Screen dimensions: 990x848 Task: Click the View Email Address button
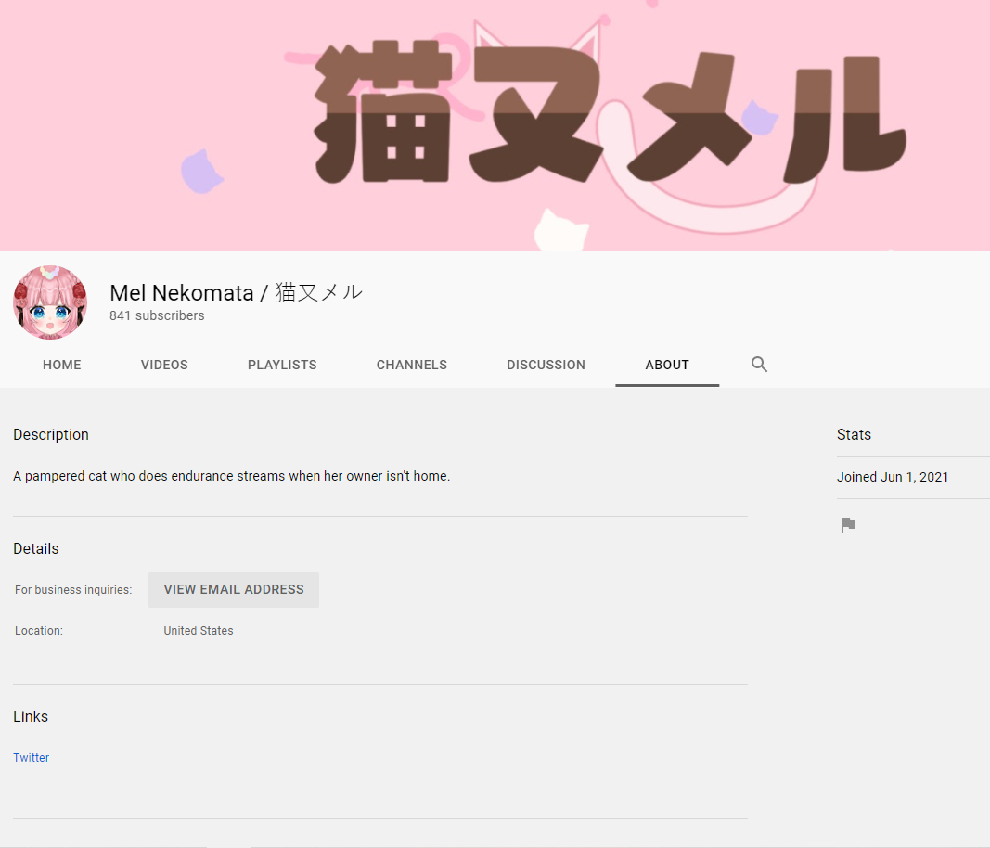tap(234, 590)
